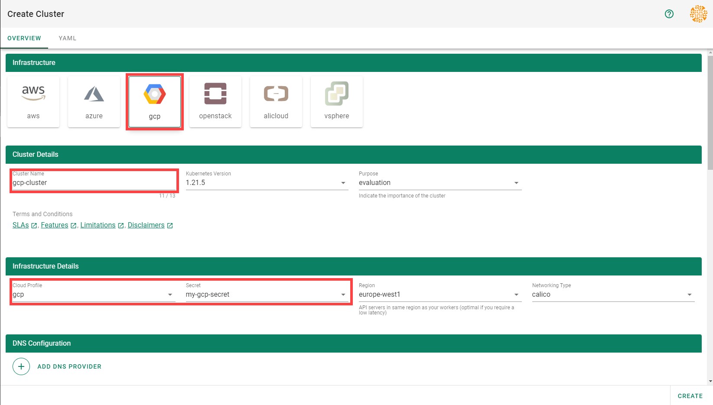Select the Alicloud infrastructure card

[276, 102]
